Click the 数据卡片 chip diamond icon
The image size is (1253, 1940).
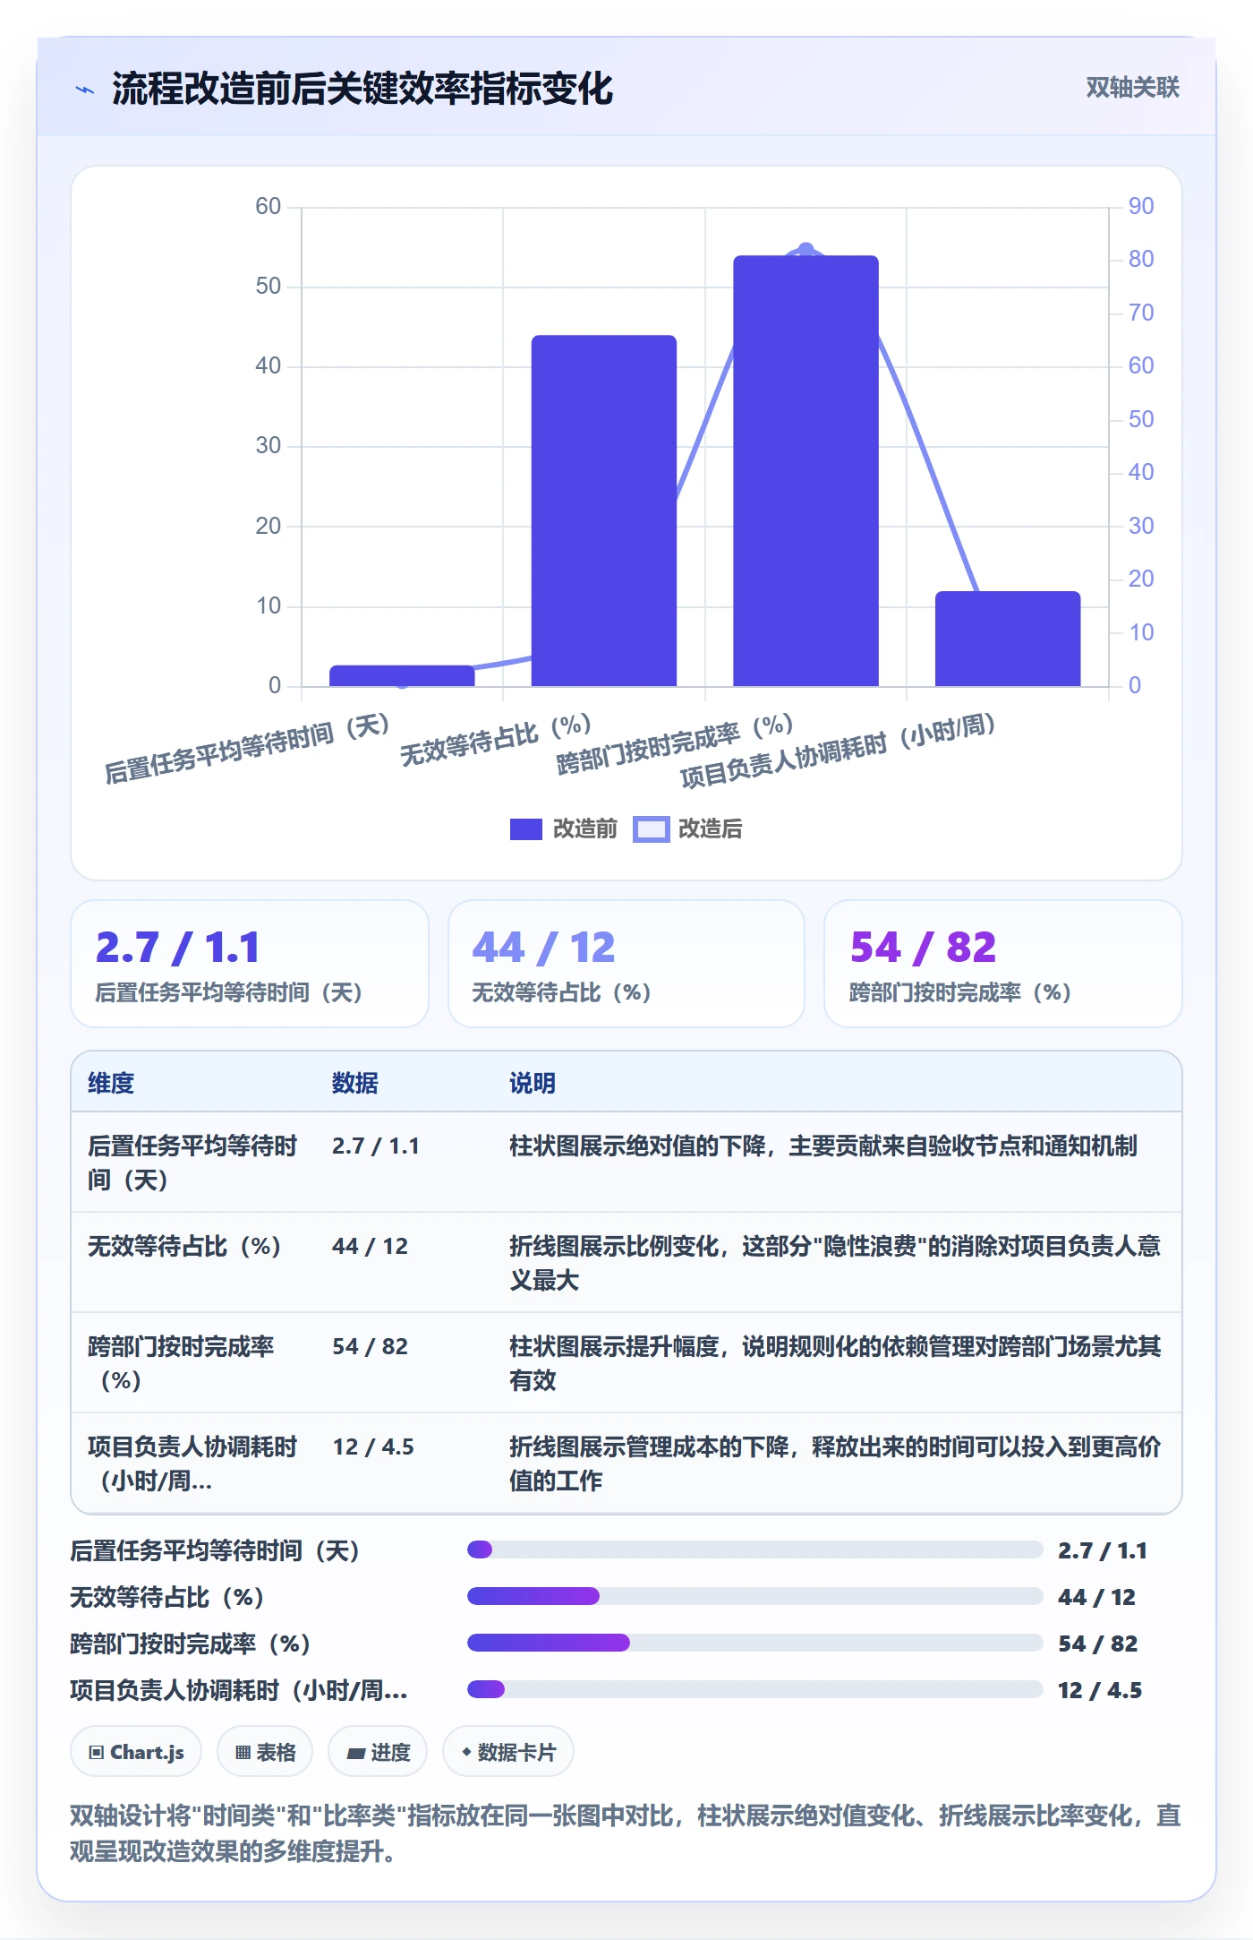[466, 1752]
